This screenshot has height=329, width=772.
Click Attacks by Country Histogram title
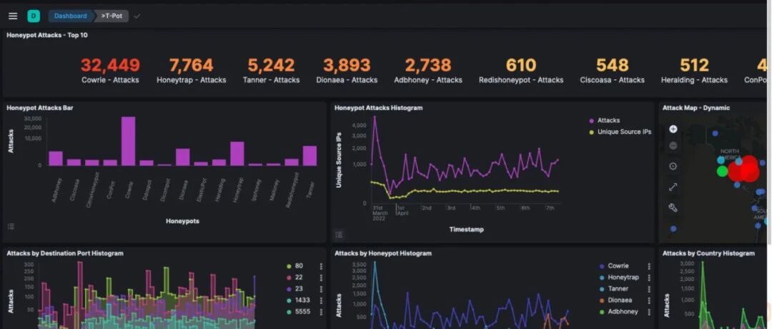coord(708,253)
